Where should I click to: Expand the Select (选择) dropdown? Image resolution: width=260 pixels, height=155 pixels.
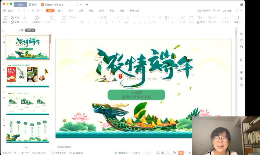point(237,22)
